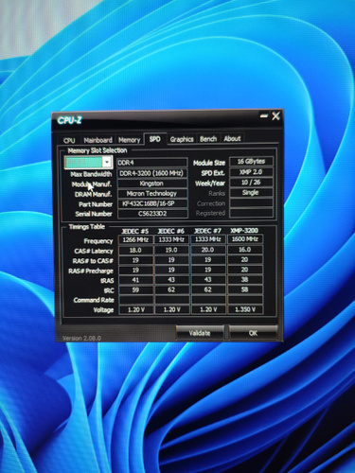
Task: Click the OK button
Action: [253, 333]
